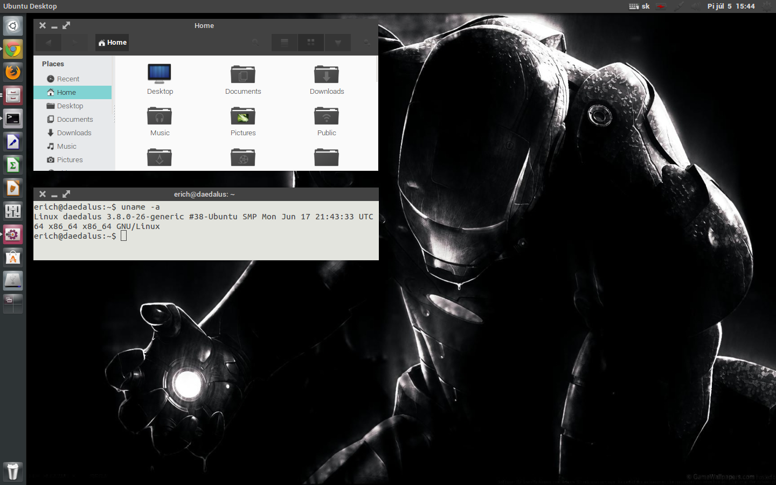This screenshot has width=776, height=485.
Task: Select Desktop in Places sidebar
Action: 72,106
